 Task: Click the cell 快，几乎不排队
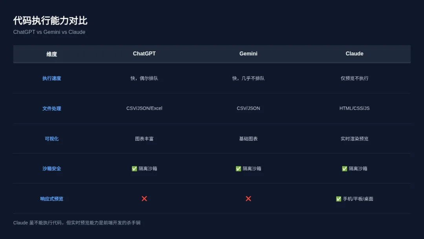pos(248,79)
